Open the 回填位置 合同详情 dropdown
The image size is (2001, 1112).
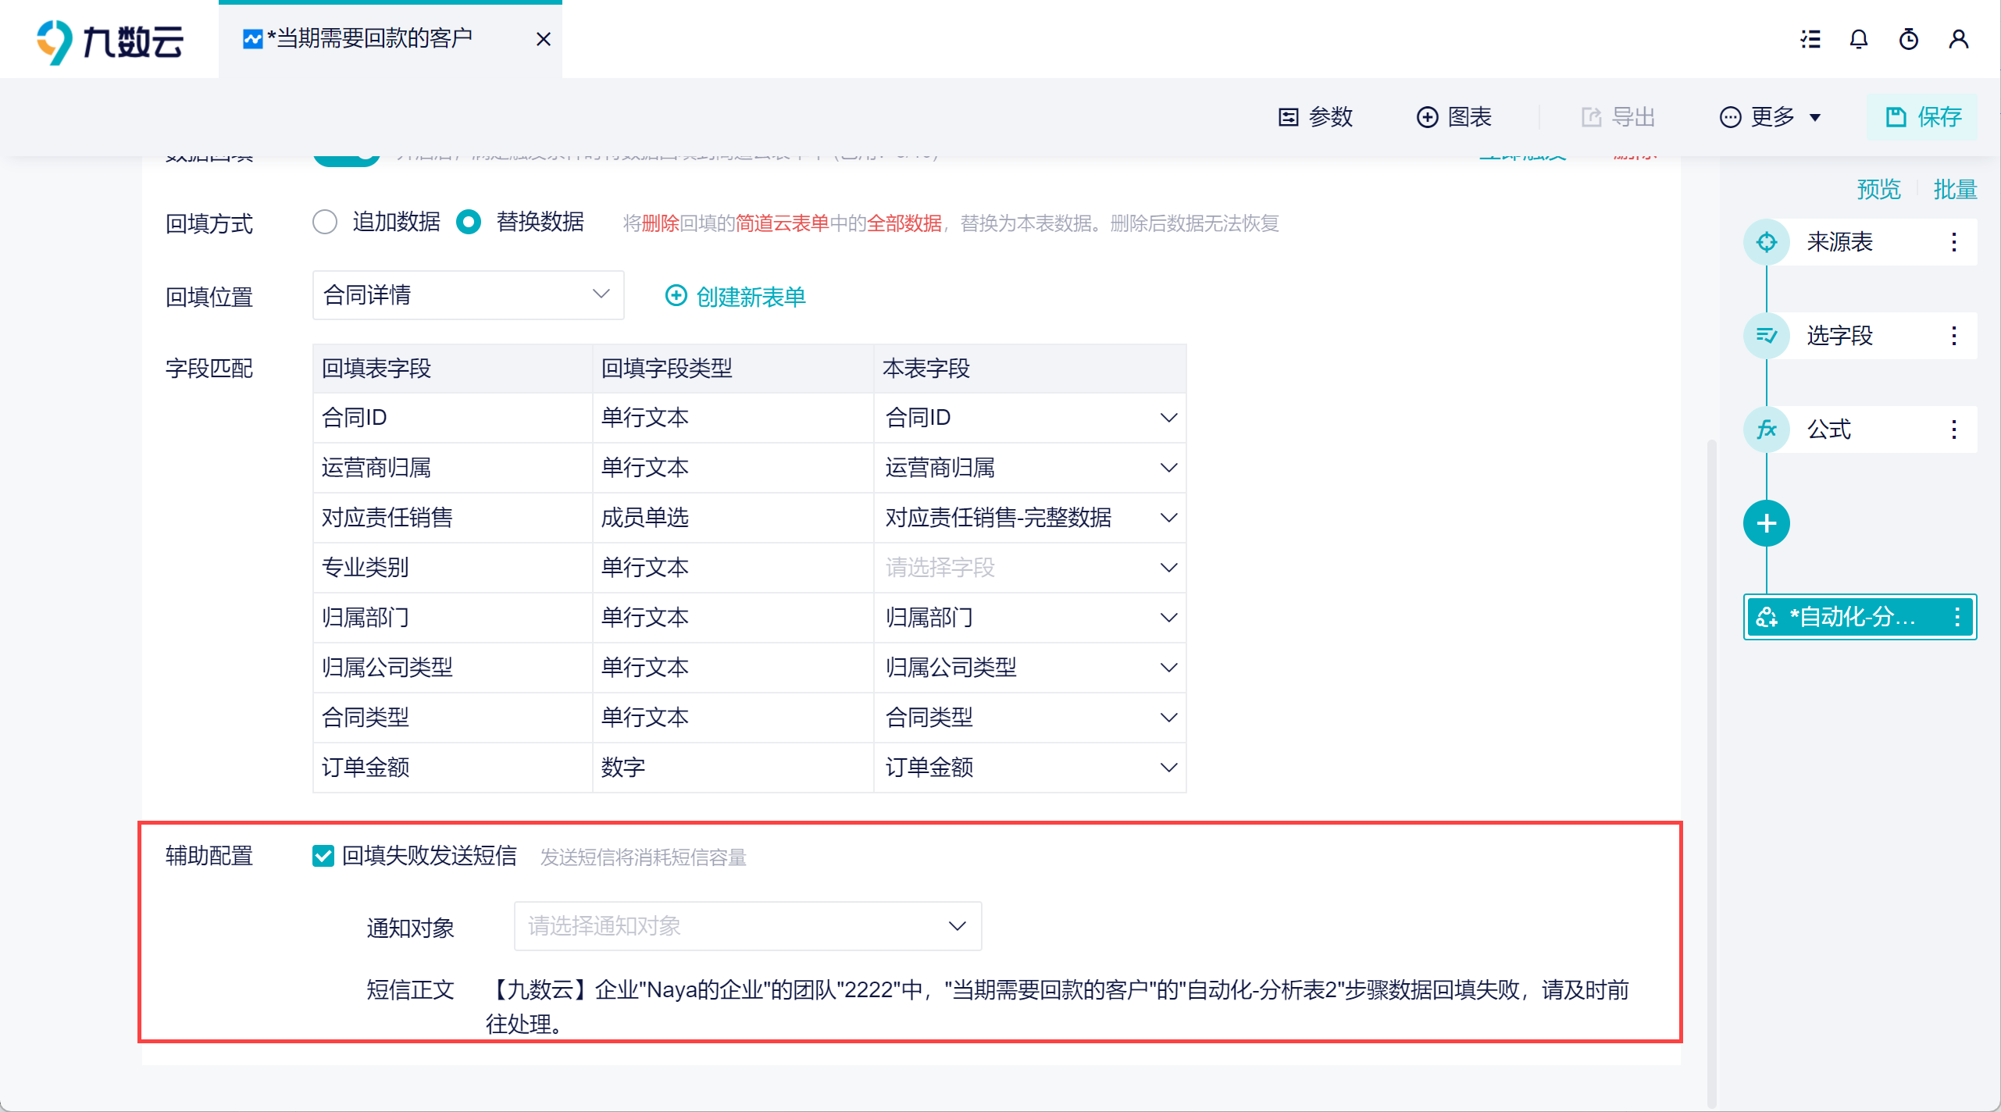467,295
